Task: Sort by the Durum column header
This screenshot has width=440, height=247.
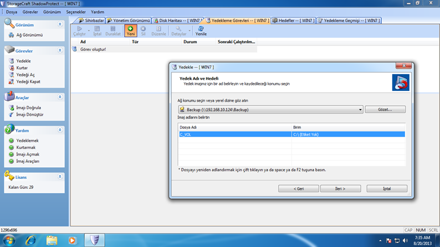Action: [199, 42]
